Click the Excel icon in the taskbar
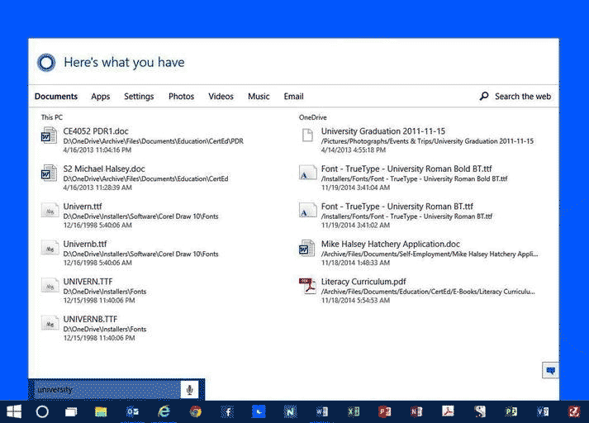Viewport: 589px width, 423px height. pos(354,411)
